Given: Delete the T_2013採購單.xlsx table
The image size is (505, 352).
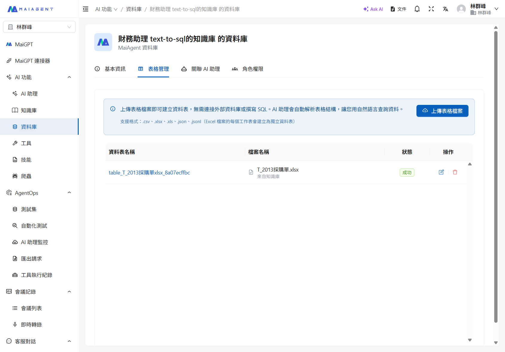Looking at the screenshot, I should click(x=455, y=172).
